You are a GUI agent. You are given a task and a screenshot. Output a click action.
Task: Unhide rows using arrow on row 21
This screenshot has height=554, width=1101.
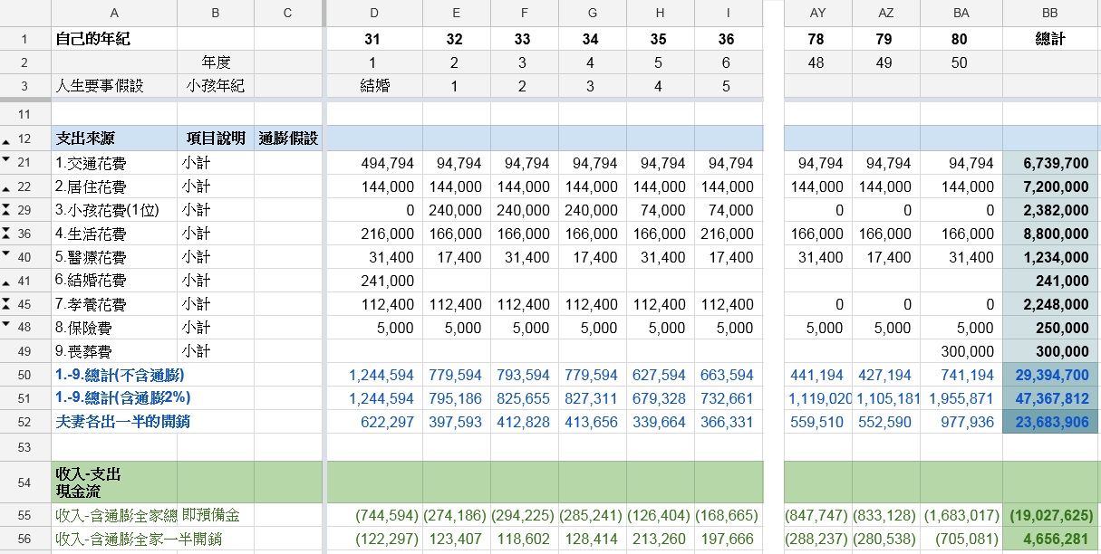pos(6,160)
